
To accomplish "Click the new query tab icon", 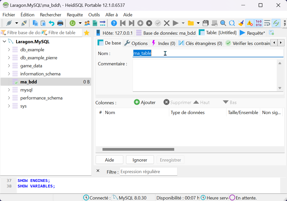I will (271, 33).
